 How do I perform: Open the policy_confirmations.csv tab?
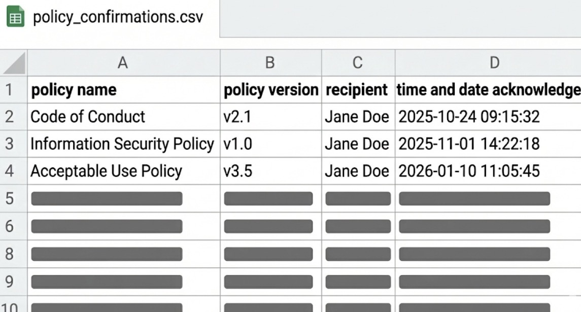pyautogui.click(x=110, y=18)
